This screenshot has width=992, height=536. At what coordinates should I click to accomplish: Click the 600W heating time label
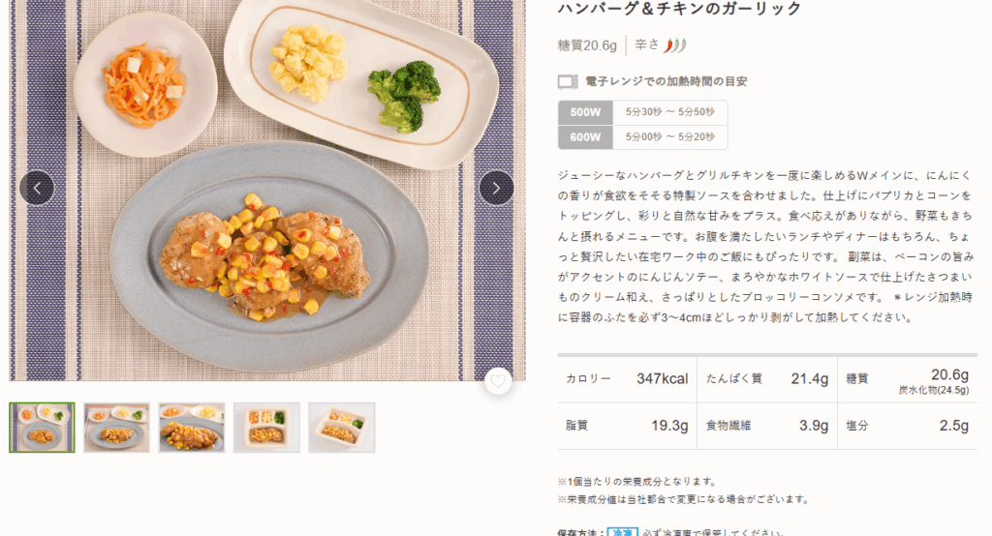point(585,137)
